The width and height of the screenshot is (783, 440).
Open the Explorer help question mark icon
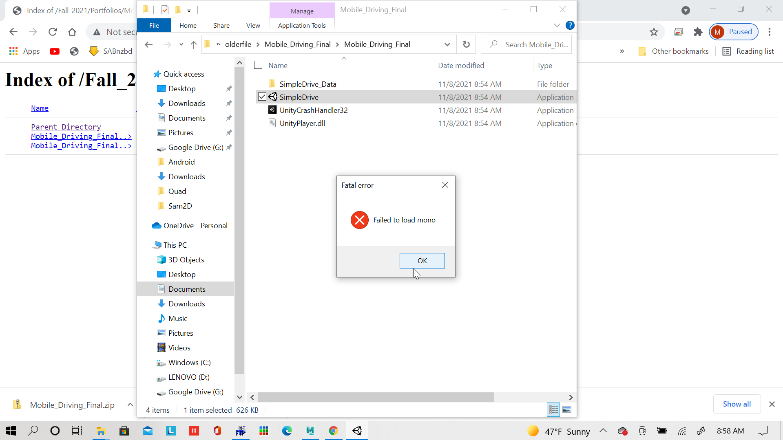570,25
